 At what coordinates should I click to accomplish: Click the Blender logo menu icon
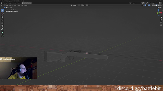[2, 3]
